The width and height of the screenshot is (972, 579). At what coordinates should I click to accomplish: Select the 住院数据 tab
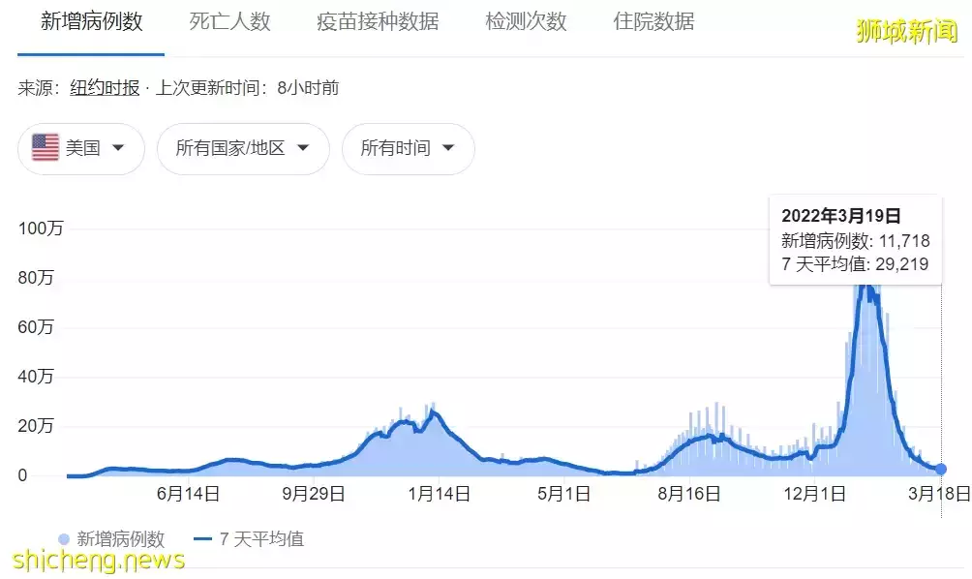click(x=653, y=23)
